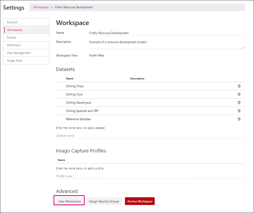Open User Management settings
The image size is (254, 213).
tap(26, 53)
